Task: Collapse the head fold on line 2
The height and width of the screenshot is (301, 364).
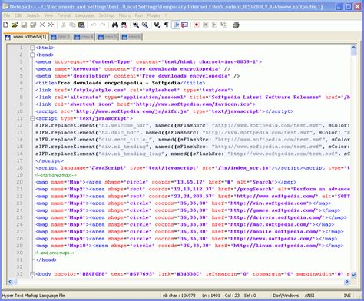Action: [x=32, y=55]
